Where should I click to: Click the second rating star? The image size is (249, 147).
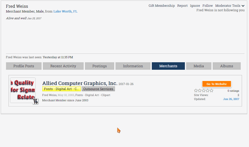point(200,90)
